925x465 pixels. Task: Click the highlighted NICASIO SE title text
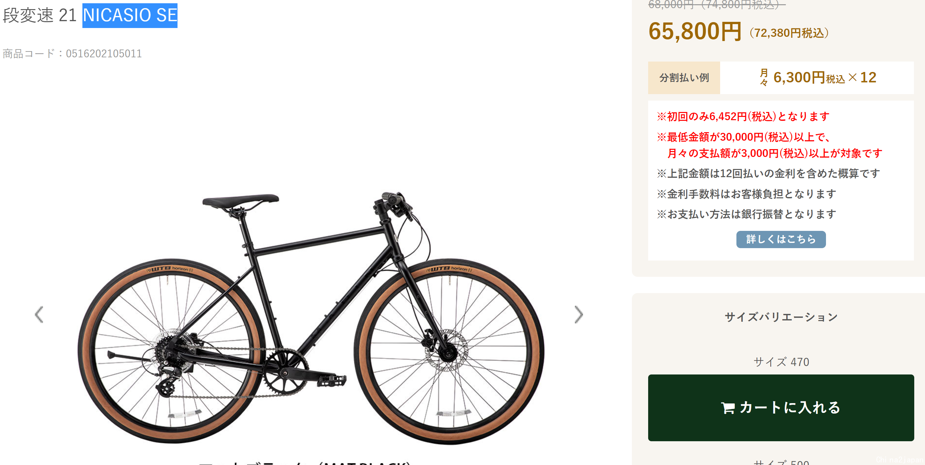tap(130, 15)
